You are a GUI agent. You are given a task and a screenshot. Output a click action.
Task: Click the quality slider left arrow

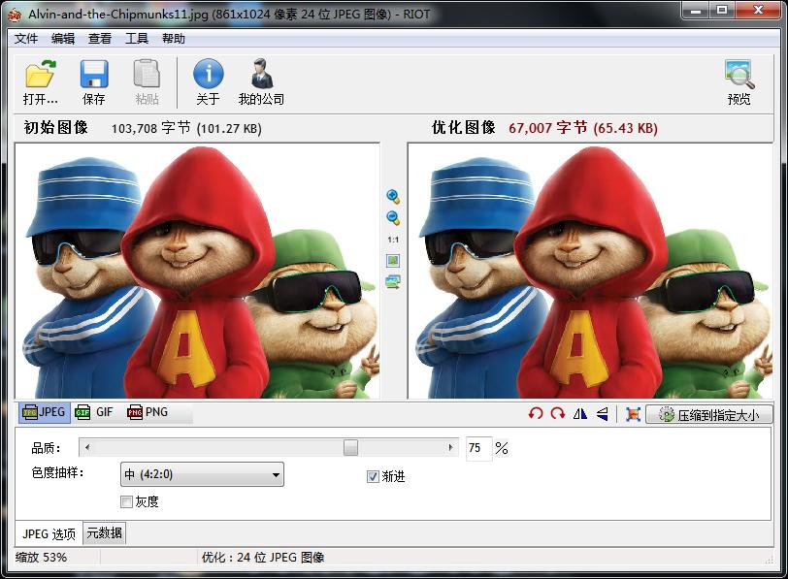[87, 447]
